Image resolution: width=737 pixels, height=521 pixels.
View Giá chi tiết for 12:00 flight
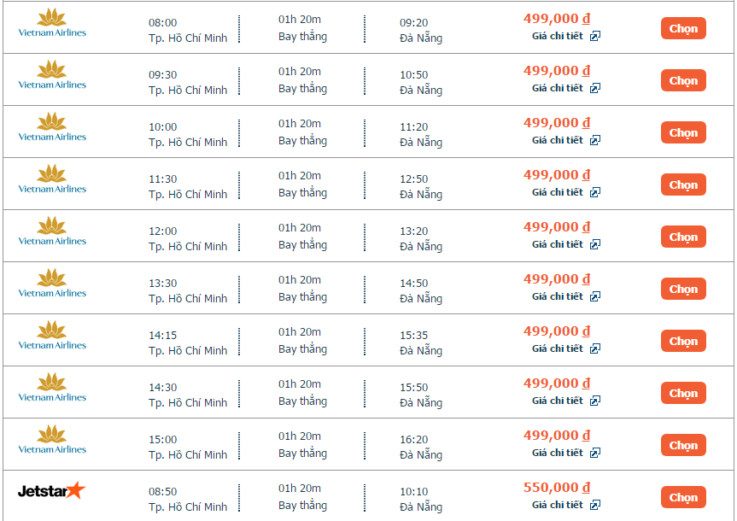tap(558, 244)
